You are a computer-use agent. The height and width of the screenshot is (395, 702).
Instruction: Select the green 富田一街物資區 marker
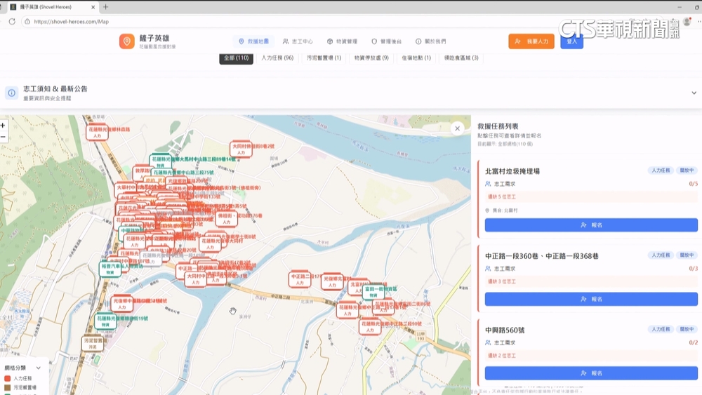[373, 292]
